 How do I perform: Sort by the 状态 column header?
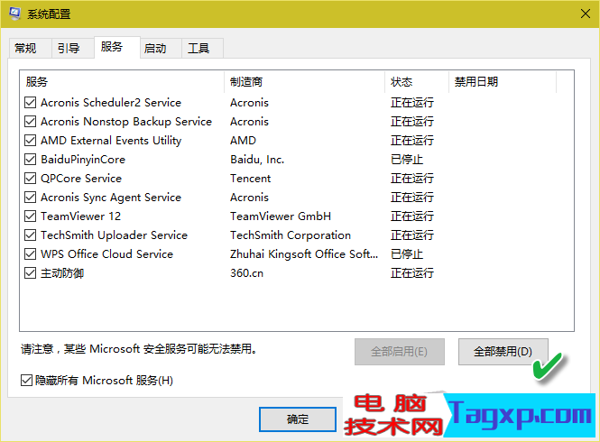(x=416, y=81)
